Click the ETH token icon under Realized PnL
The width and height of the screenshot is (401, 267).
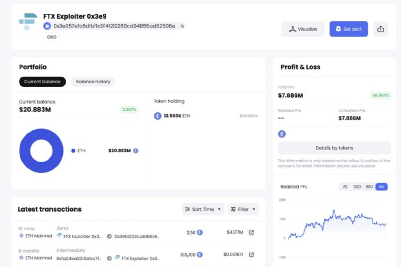click(x=282, y=134)
